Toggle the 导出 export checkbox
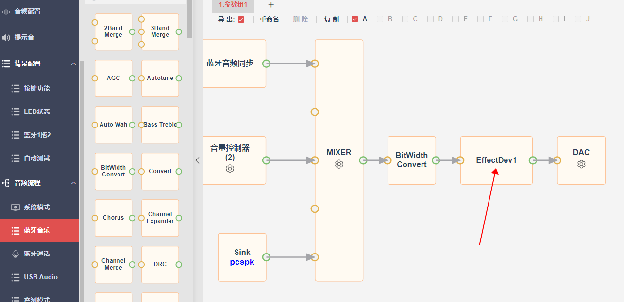 (241, 19)
